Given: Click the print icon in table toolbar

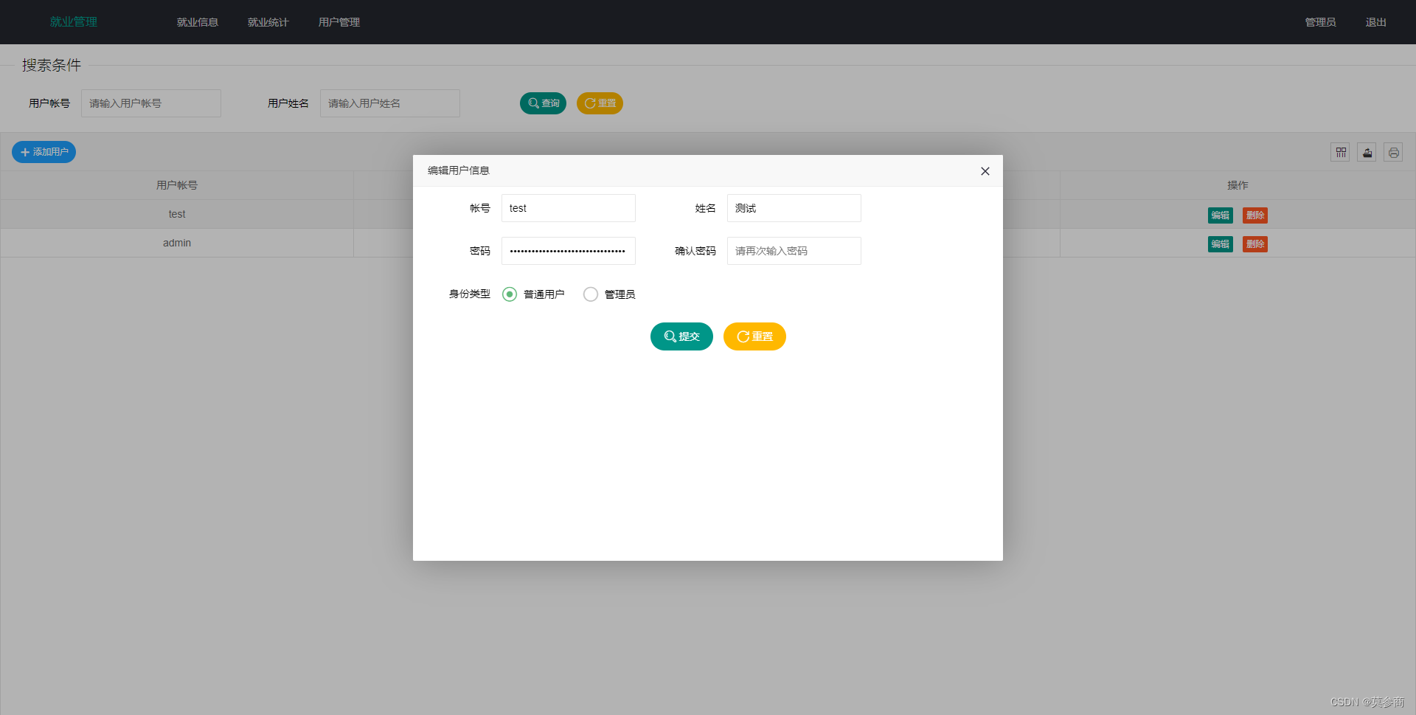Looking at the screenshot, I should (1393, 152).
